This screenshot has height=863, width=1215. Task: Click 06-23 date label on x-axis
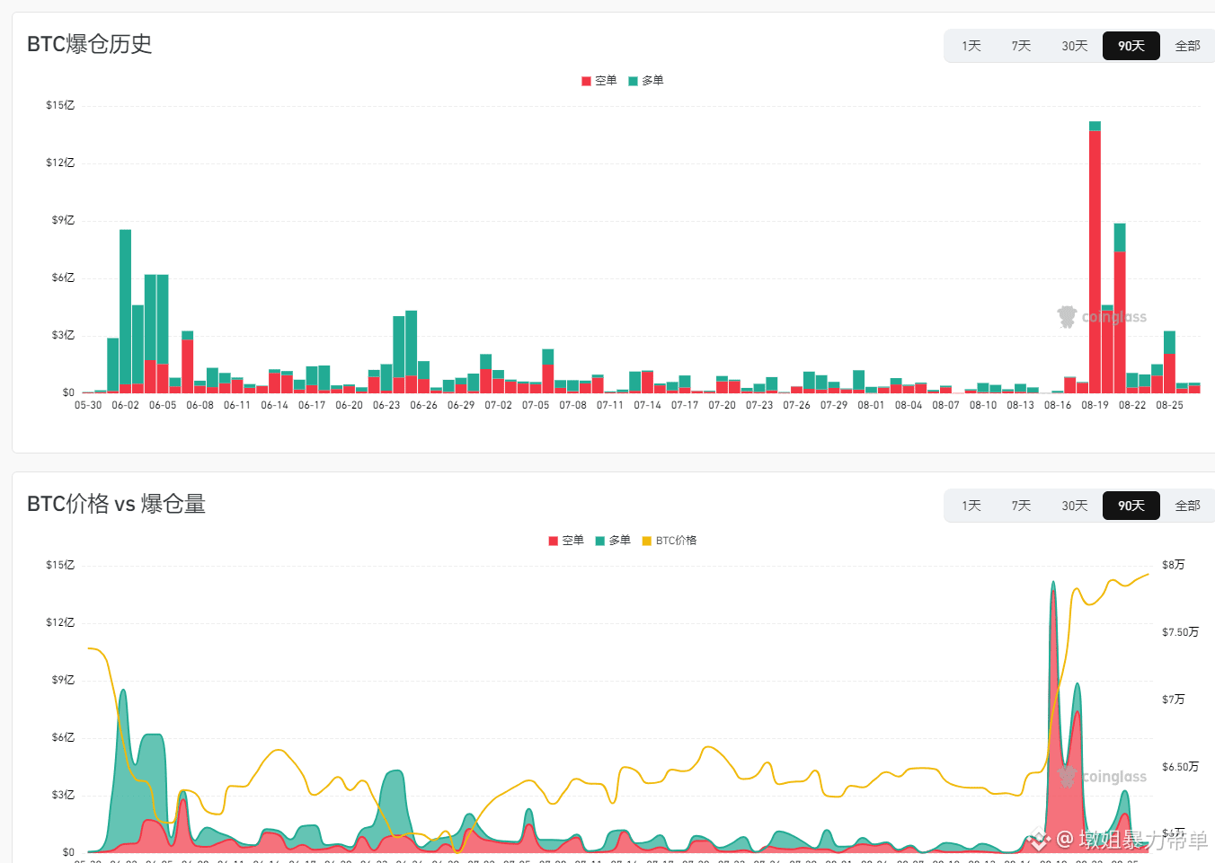[x=386, y=405]
